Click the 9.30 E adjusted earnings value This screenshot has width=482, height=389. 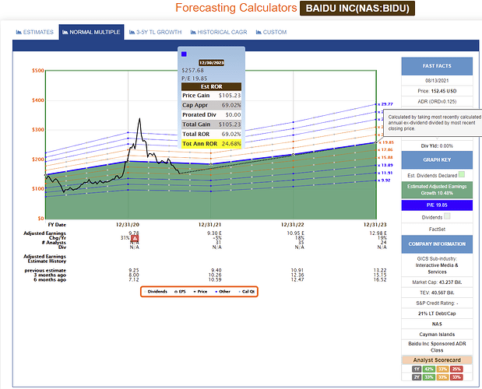point(214,233)
